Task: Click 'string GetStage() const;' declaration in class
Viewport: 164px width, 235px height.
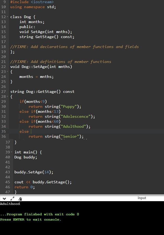Action: click(x=47, y=37)
